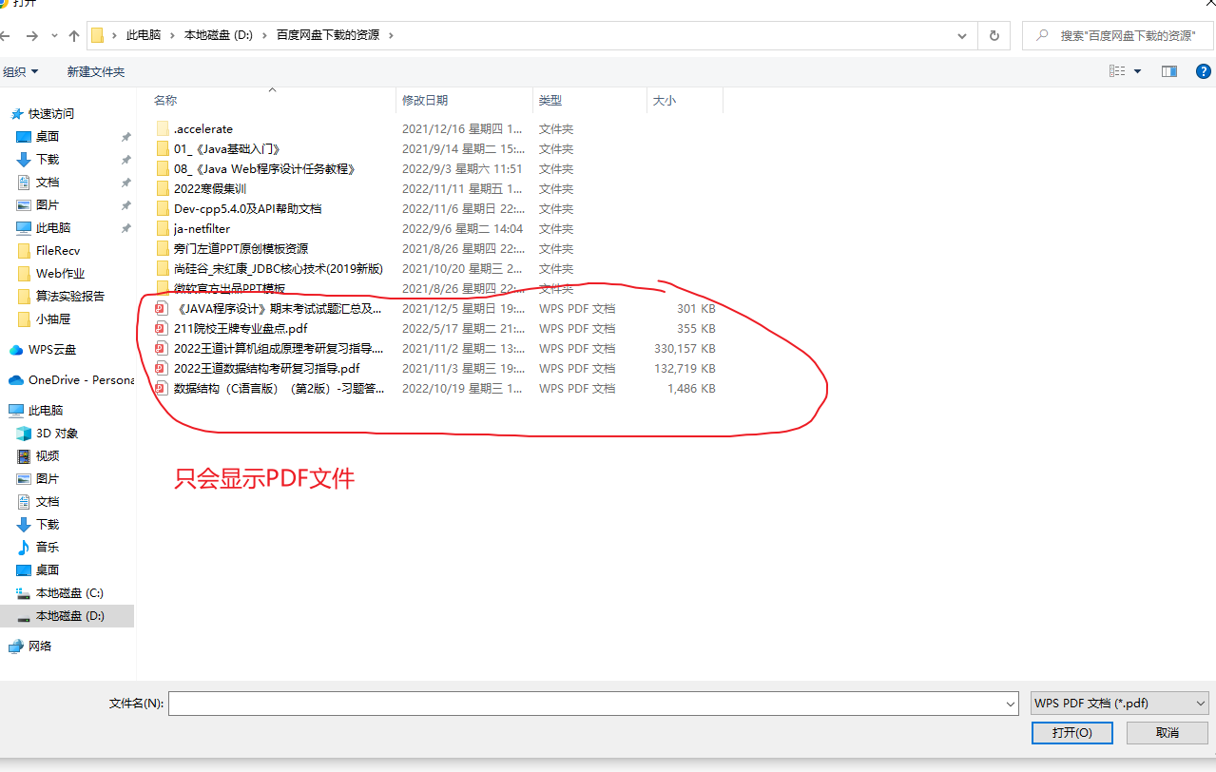1216x772 pixels.
Task: Open 3D 对象 in navigation pane
Action: click(57, 433)
